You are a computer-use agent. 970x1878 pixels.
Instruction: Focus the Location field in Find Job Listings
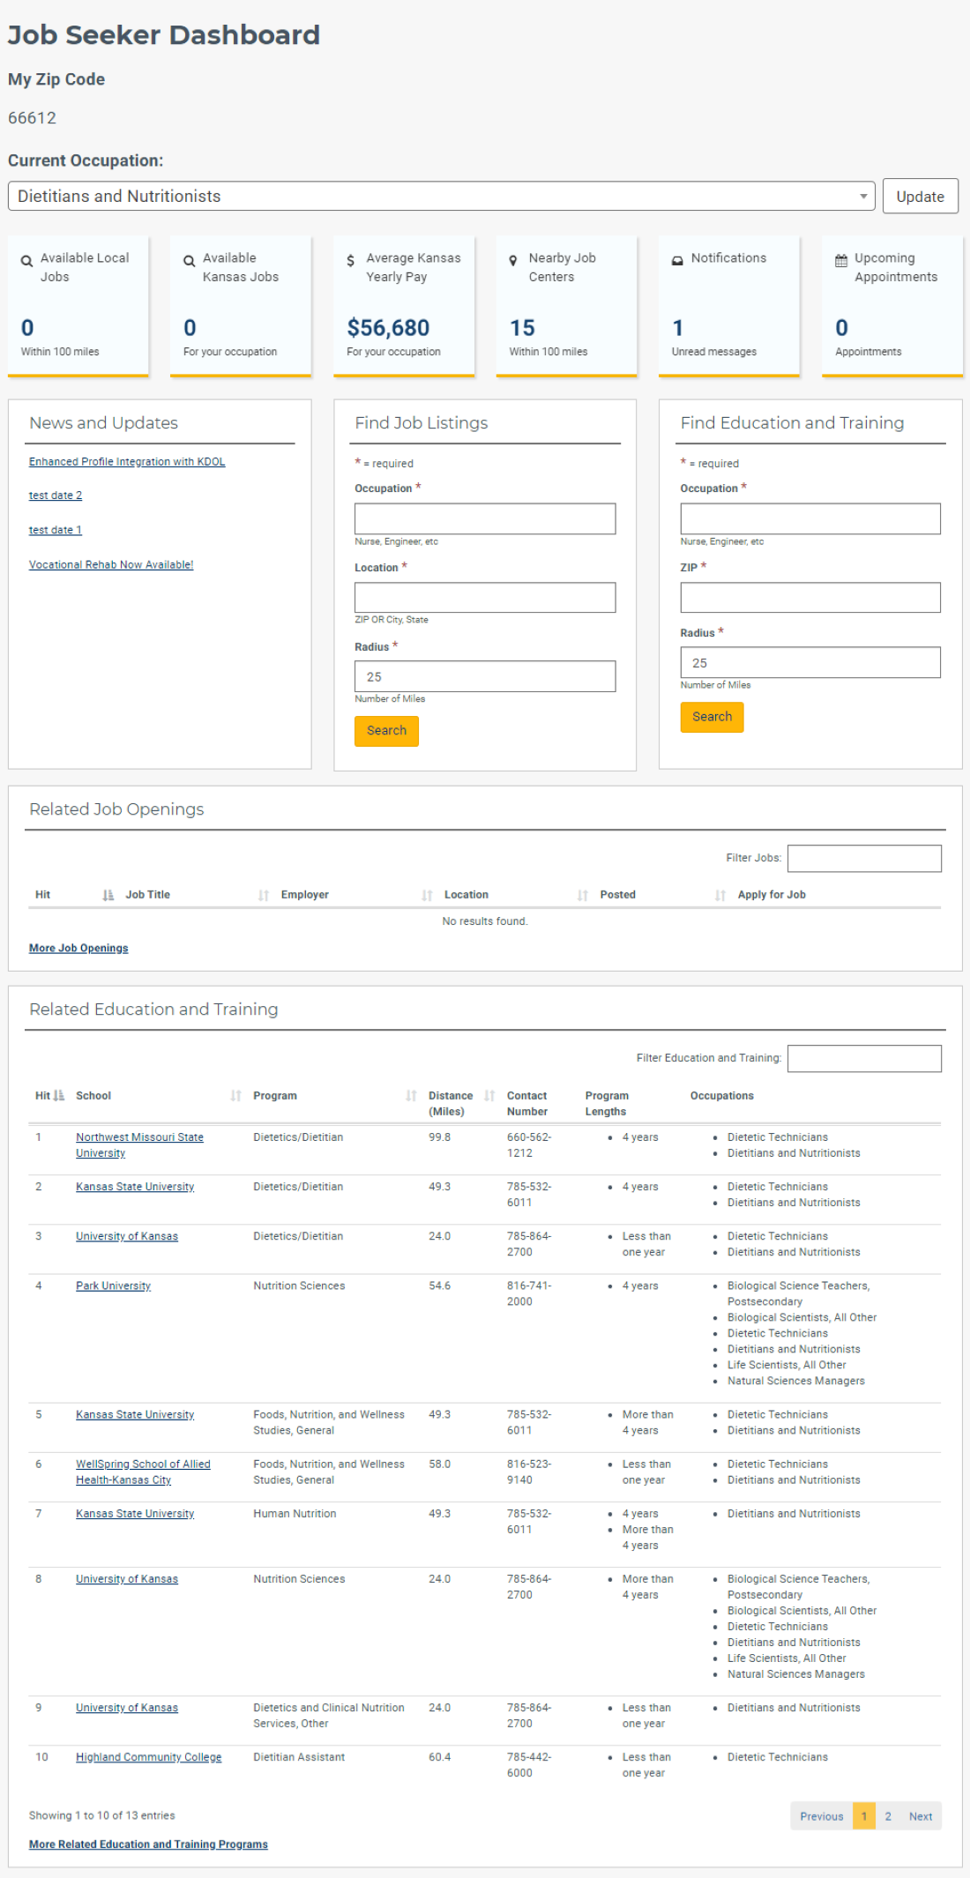(x=485, y=598)
